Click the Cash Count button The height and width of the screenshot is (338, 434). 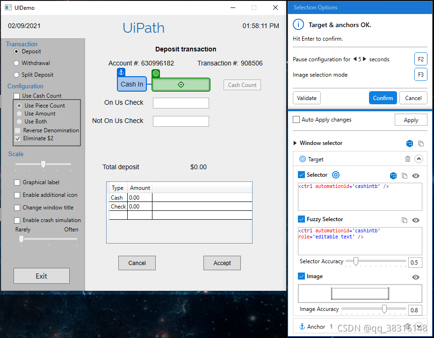(242, 85)
